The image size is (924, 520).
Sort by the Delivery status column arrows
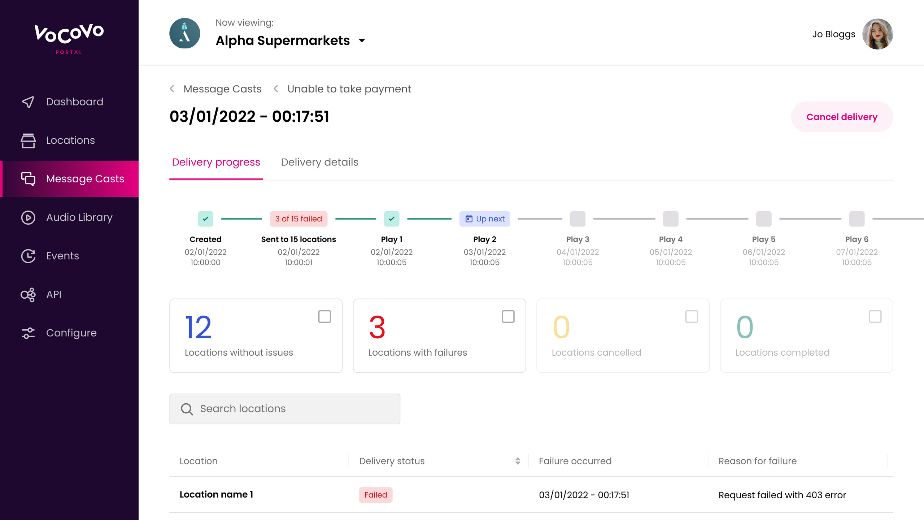click(518, 461)
